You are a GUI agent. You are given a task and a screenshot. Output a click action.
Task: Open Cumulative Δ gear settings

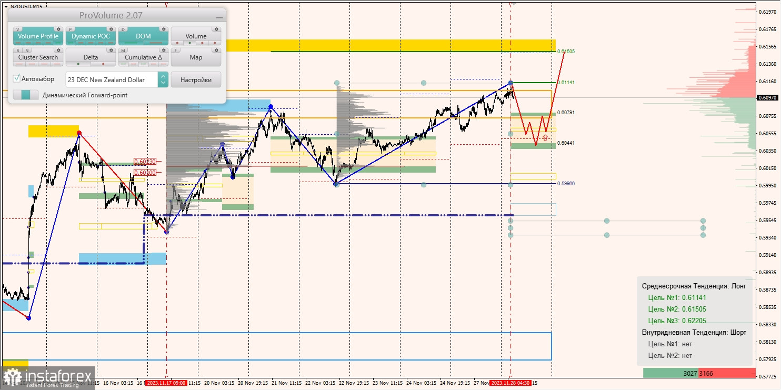[x=164, y=51]
